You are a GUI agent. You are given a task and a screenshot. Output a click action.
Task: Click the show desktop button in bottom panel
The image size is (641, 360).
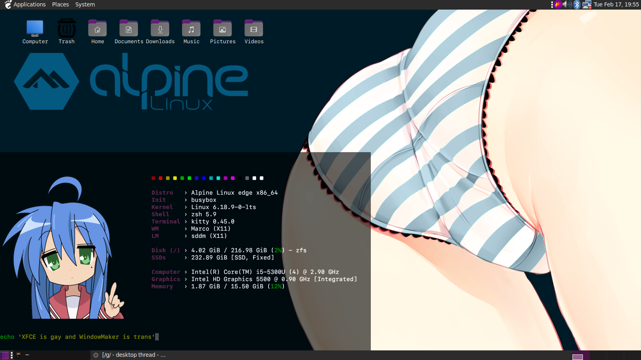coord(5,355)
